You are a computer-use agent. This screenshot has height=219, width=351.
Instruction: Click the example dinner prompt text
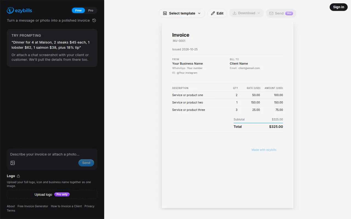(x=50, y=45)
